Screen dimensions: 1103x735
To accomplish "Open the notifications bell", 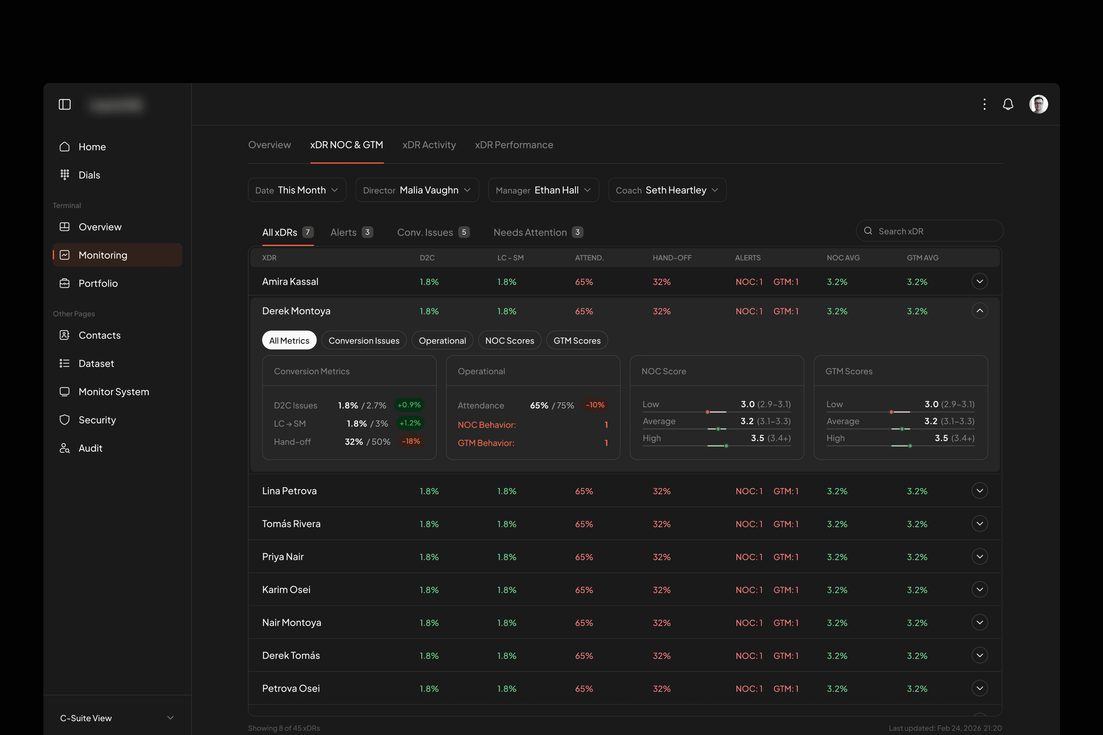I will tap(1008, 104).
